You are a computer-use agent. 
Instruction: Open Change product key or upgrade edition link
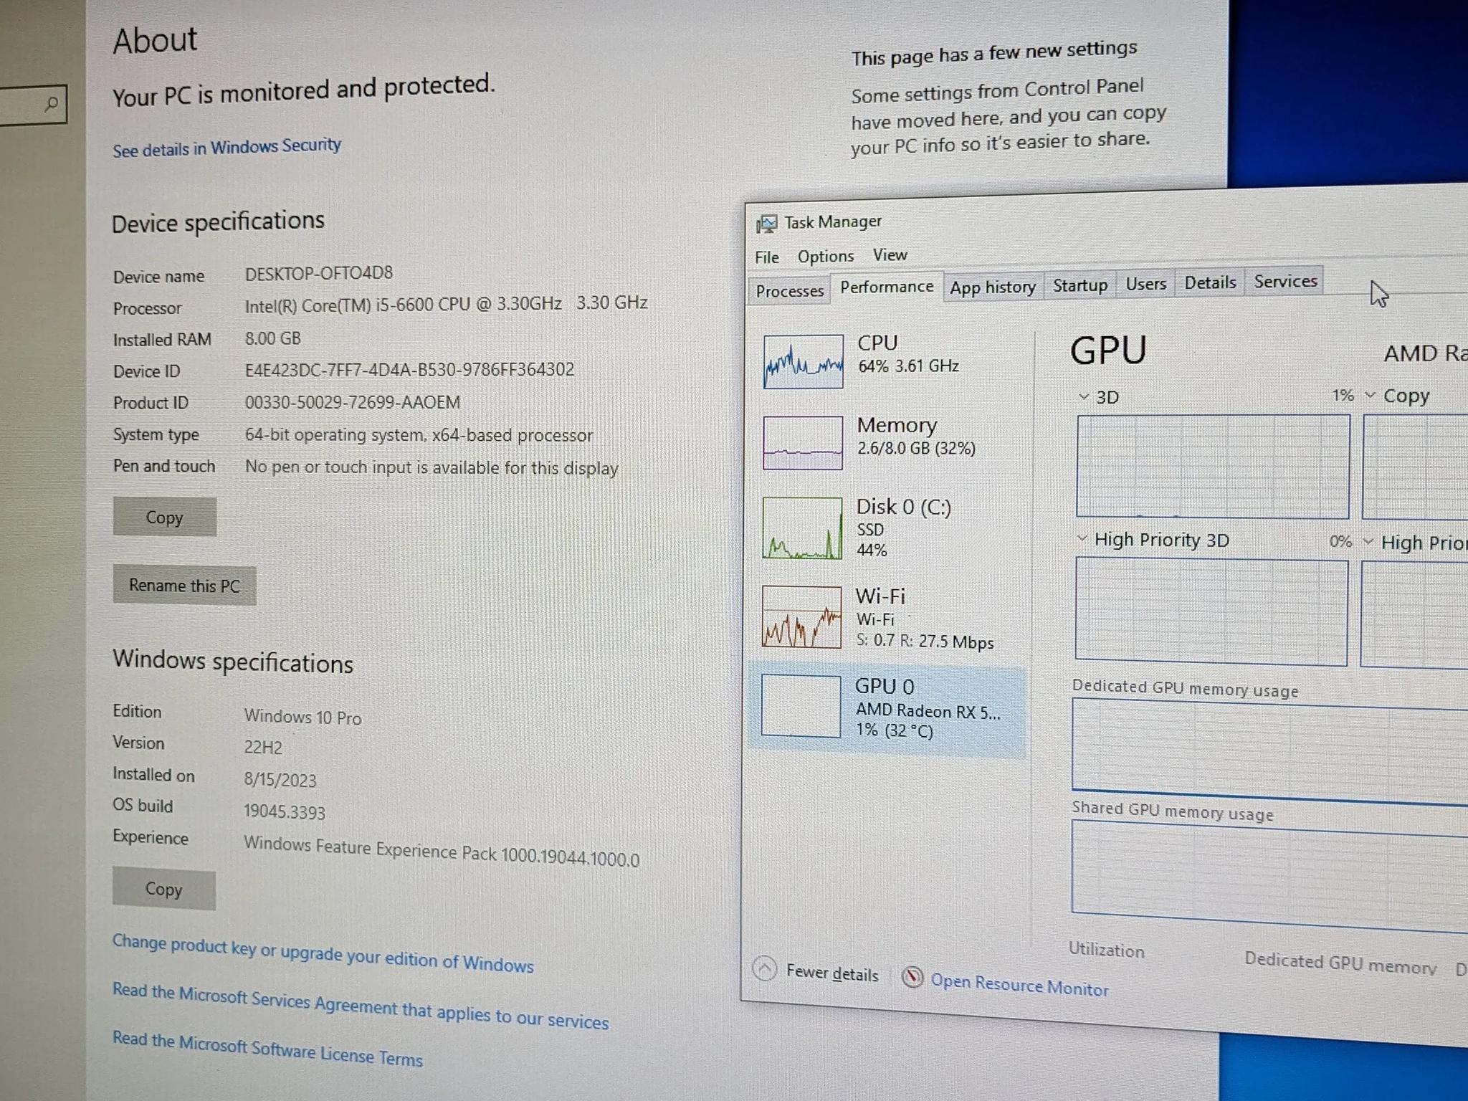pos(323,953)
